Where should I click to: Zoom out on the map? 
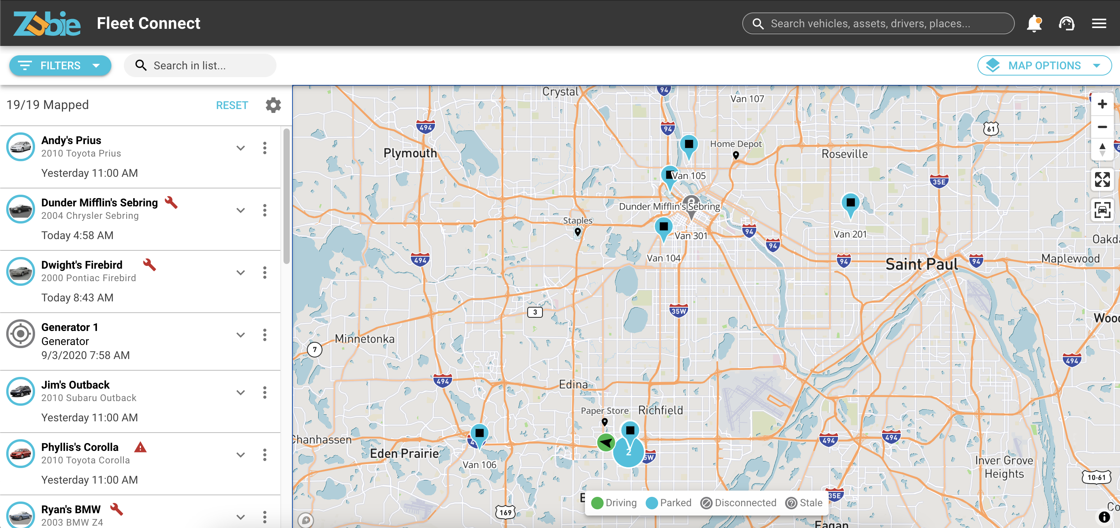point(1102,127)
